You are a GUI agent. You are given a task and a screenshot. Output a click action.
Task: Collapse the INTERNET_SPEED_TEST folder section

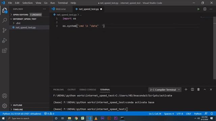pyautogui.click(x=29, y=19)
